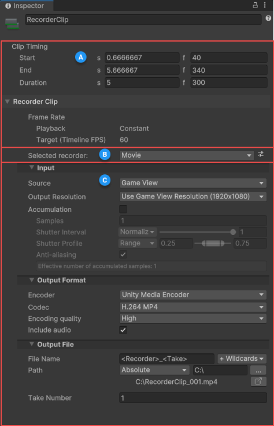This screenshot has height=426, width=274.
Task: Click the RecorderClip asset icon
Action: point(12,24)
